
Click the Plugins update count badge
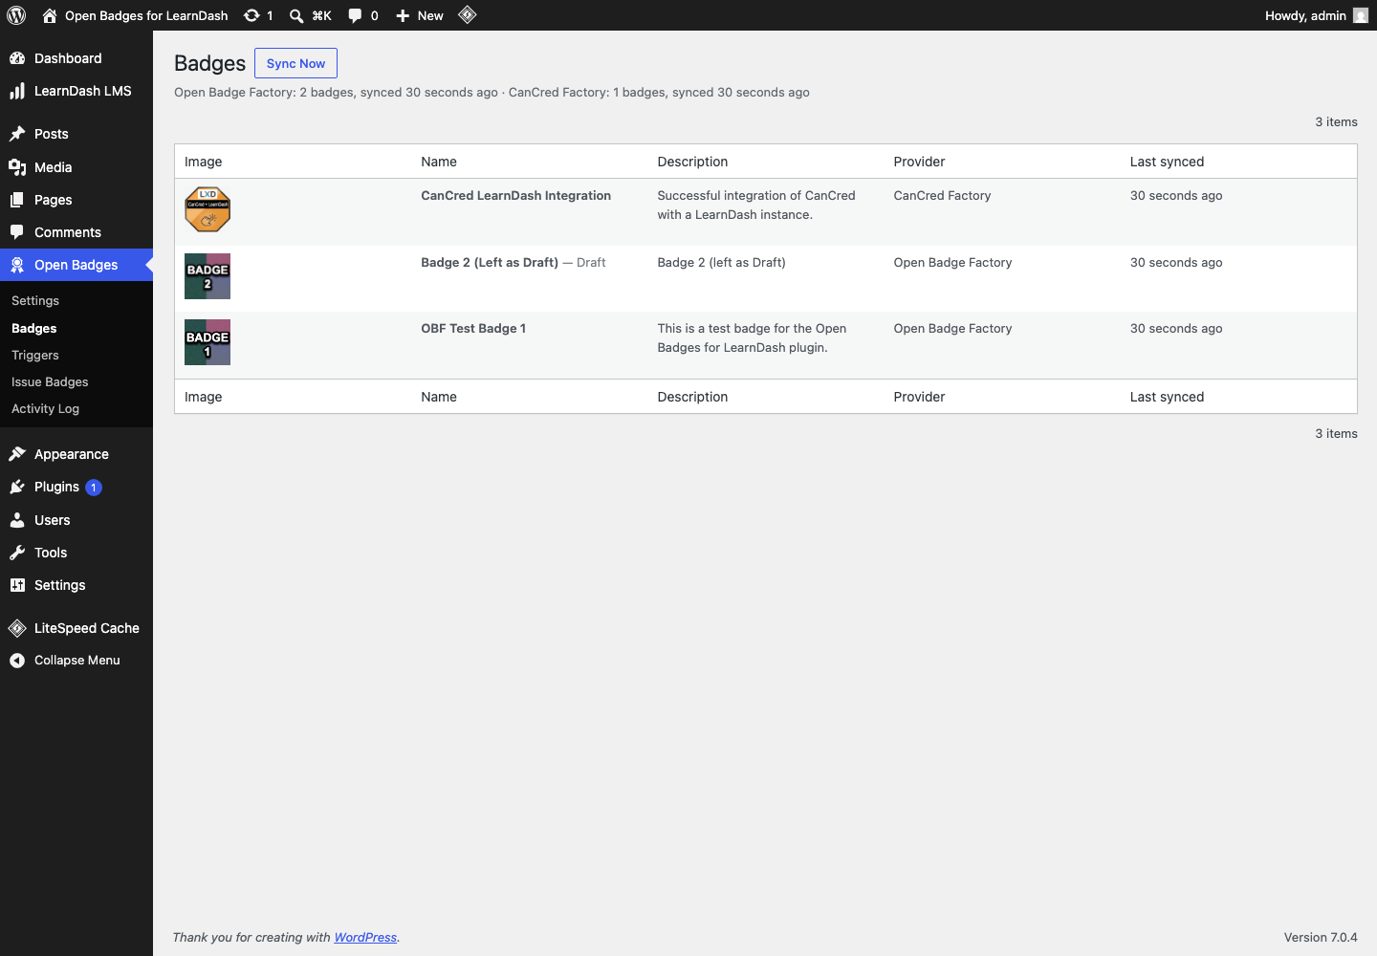point(94,488)
